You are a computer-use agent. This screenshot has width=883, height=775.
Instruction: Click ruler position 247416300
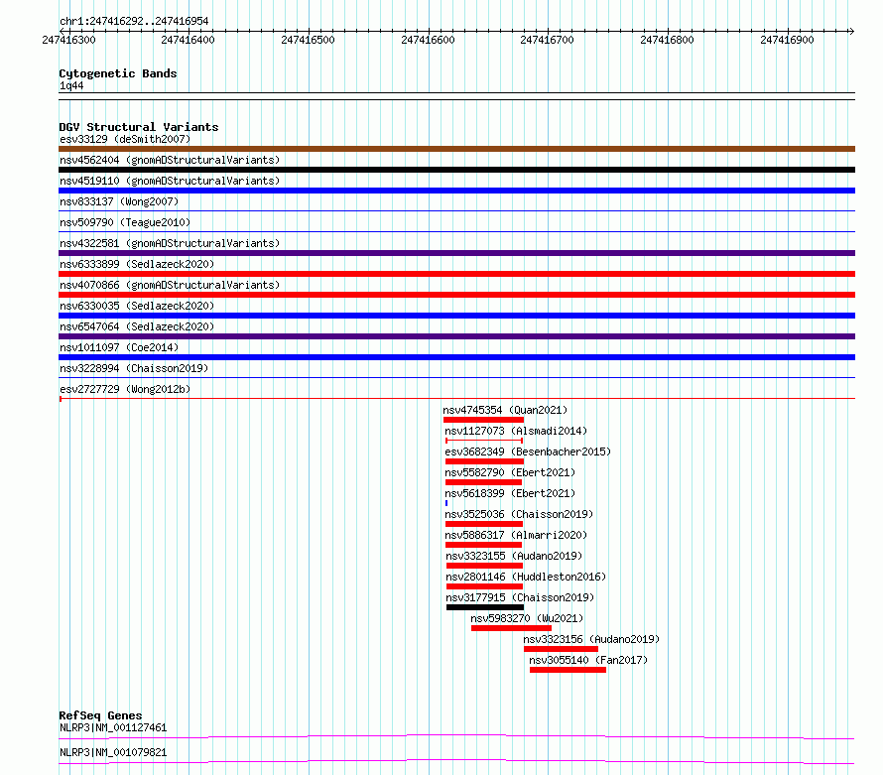(68, 40)
